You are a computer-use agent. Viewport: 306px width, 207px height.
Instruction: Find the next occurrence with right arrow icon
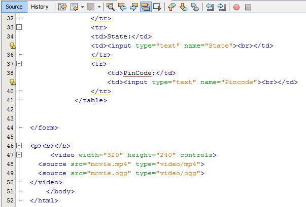coord(134,7)
